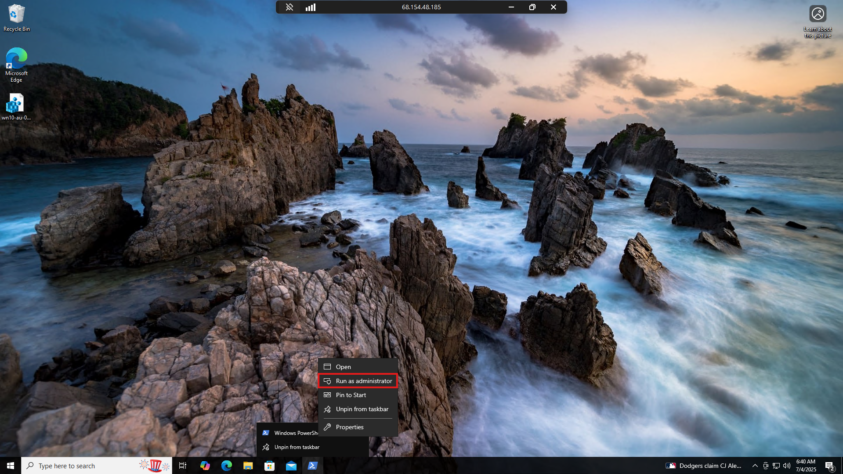Select Run as administrator in context menu

point(363,381)
